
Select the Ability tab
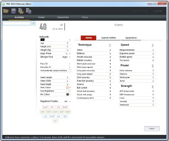click(89, 38)
